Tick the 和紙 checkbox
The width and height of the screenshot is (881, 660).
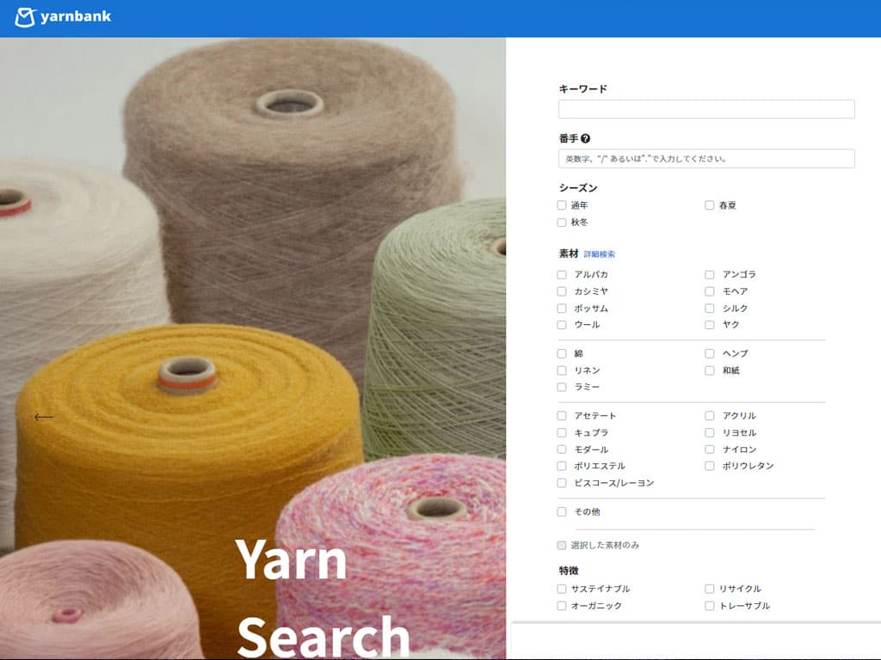(x=710, y=370)
